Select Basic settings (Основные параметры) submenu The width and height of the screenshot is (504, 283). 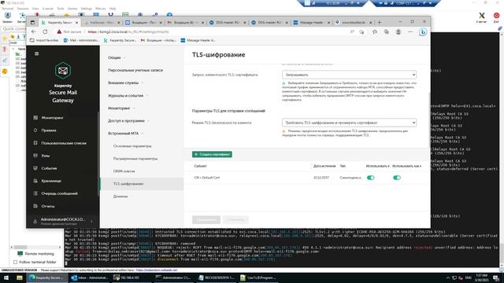click(x=132, y=146)
